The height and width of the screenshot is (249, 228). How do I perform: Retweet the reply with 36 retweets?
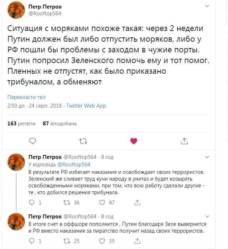[x=72, y=202]
